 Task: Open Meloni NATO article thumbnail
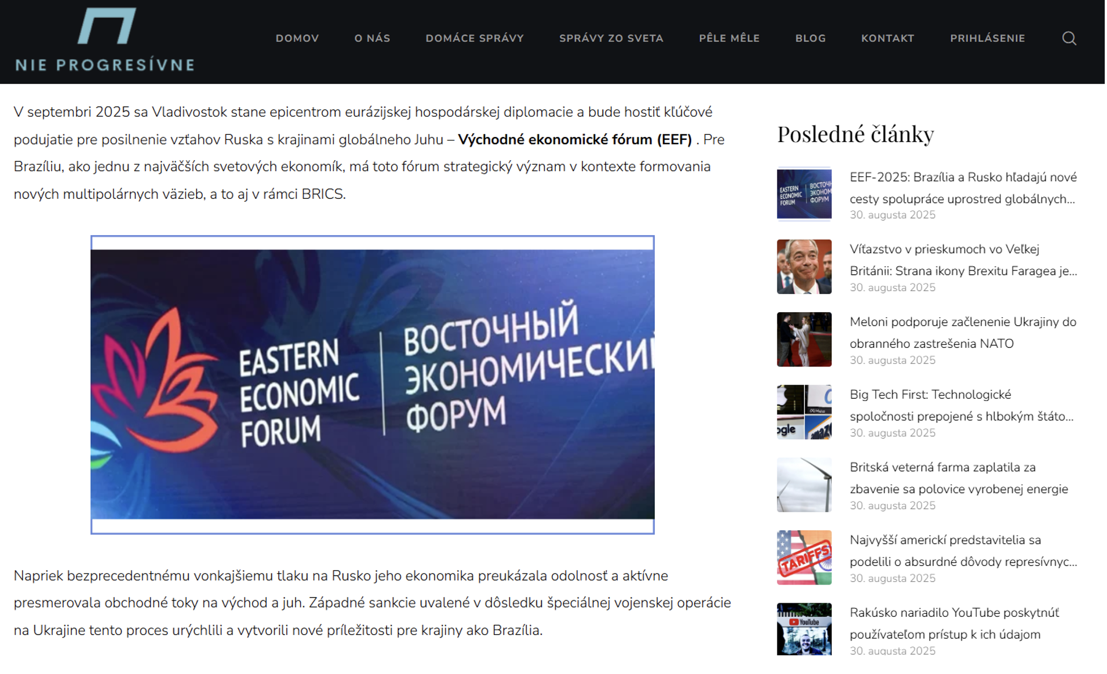click(806, 340)
